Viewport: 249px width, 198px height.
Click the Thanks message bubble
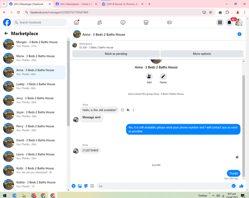pyautogui.click(x=234, y=173)
